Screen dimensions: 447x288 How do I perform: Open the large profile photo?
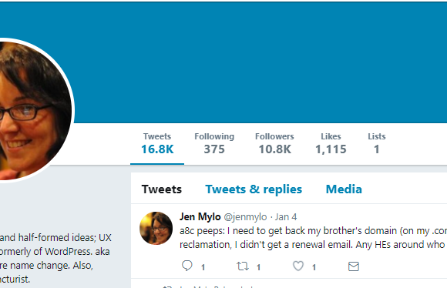click(x=34, y=109)
